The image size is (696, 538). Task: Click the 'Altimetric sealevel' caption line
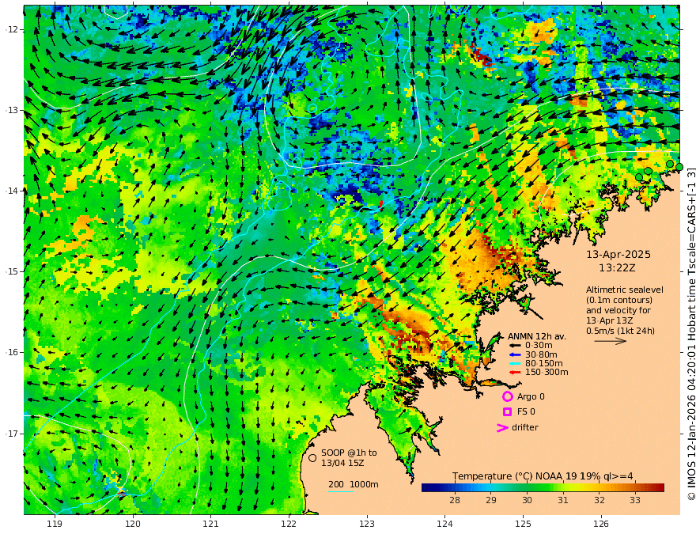625,290
